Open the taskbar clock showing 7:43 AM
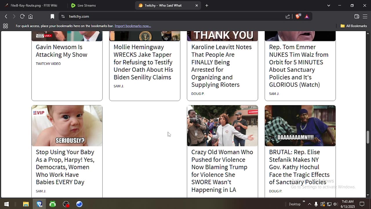The image size is (371, 209). 348,204
